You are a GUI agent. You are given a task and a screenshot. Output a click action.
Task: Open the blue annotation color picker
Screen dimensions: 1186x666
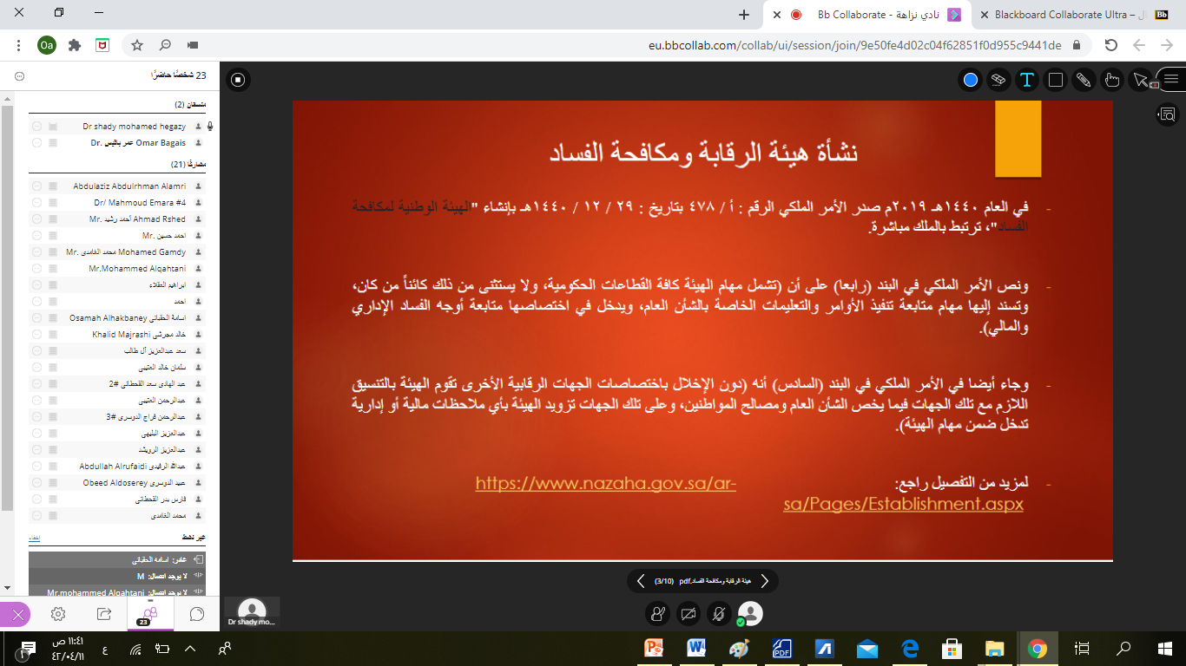[x=971, y=80]
